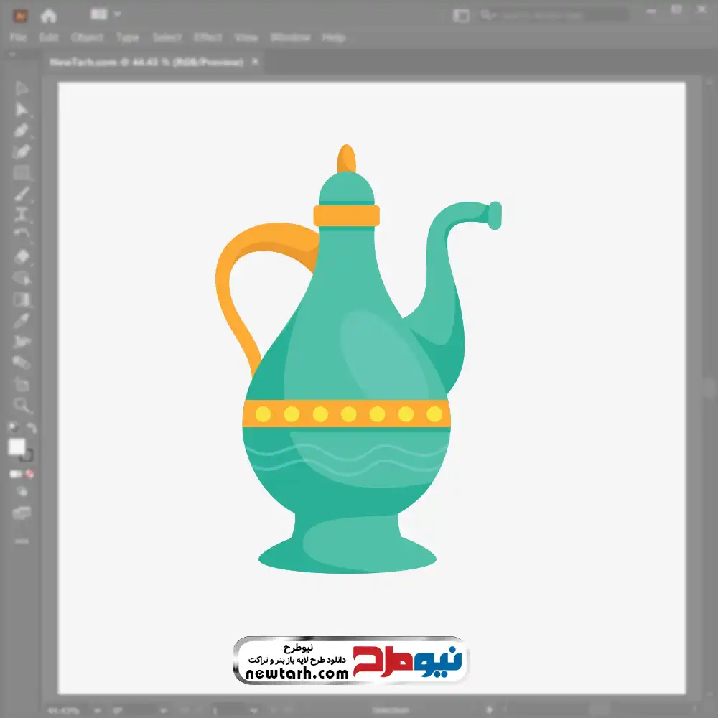Set color mode to None
This screenshot has width=718, height=718.
coord(30,474)
